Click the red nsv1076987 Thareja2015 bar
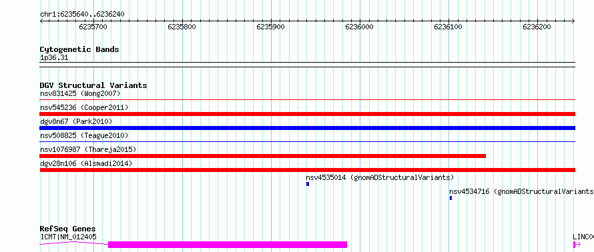 (262, 156)
